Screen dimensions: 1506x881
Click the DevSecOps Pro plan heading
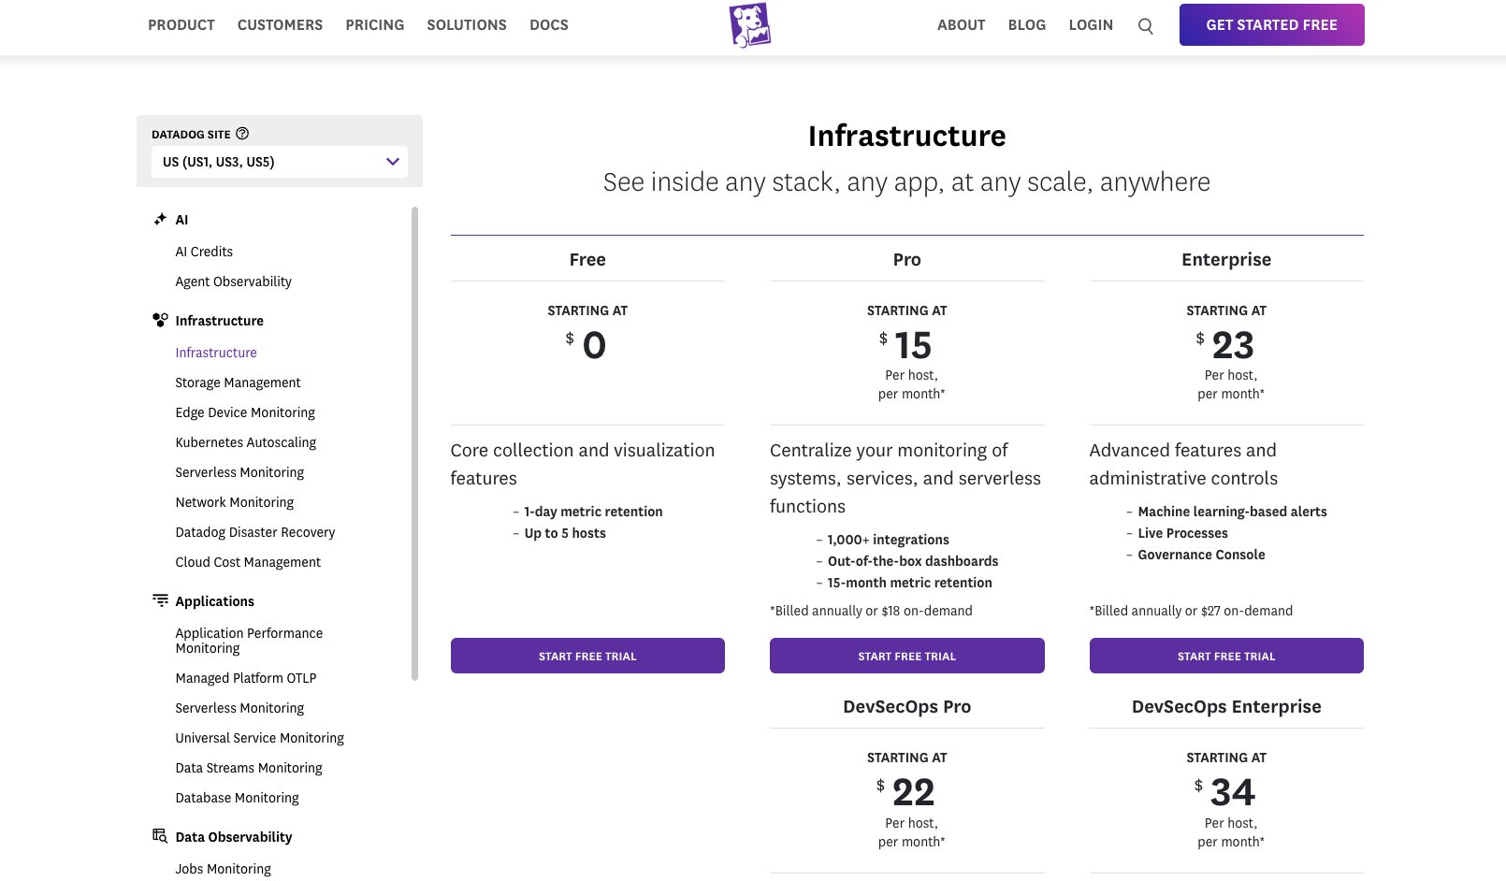[906, 706]
